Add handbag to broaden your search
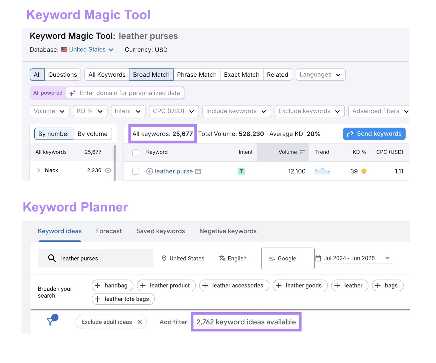This screenshot has height=363, width=436. (112, 285)
